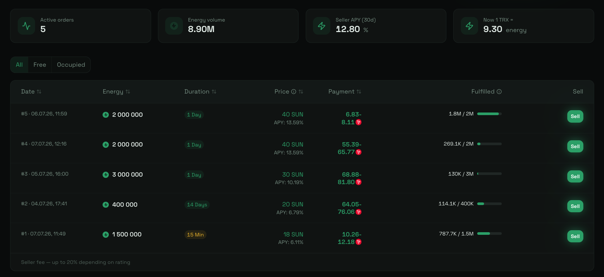Click the Fulfilled column info icon
Screen dimensions: 604x277
(499, 92)
